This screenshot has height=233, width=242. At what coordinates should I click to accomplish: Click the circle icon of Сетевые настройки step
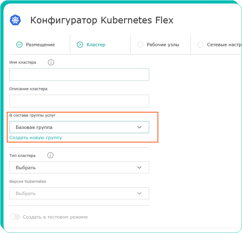pos(200,45)
